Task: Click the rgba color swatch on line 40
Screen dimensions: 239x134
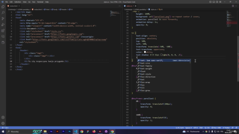Action: tap(161, 55)
